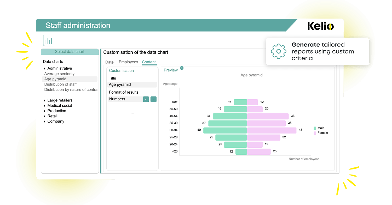
Task: Click the Title input field containing Age pyramid
Action: coord(132,85)
